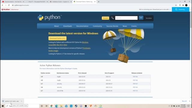The image size is (192, 108).
Task: Show hidden system tray icons
Action: point(169,106)
